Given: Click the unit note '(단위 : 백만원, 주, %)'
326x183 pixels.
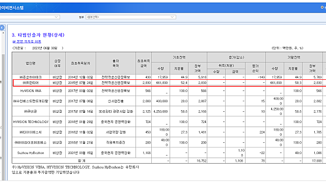Looking at the screenshot, I should click(x=287, y=48).
